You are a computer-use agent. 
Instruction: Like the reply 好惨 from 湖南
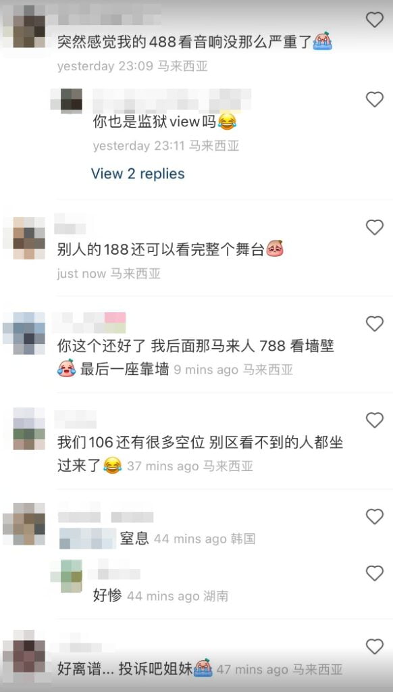pos(375,573)
